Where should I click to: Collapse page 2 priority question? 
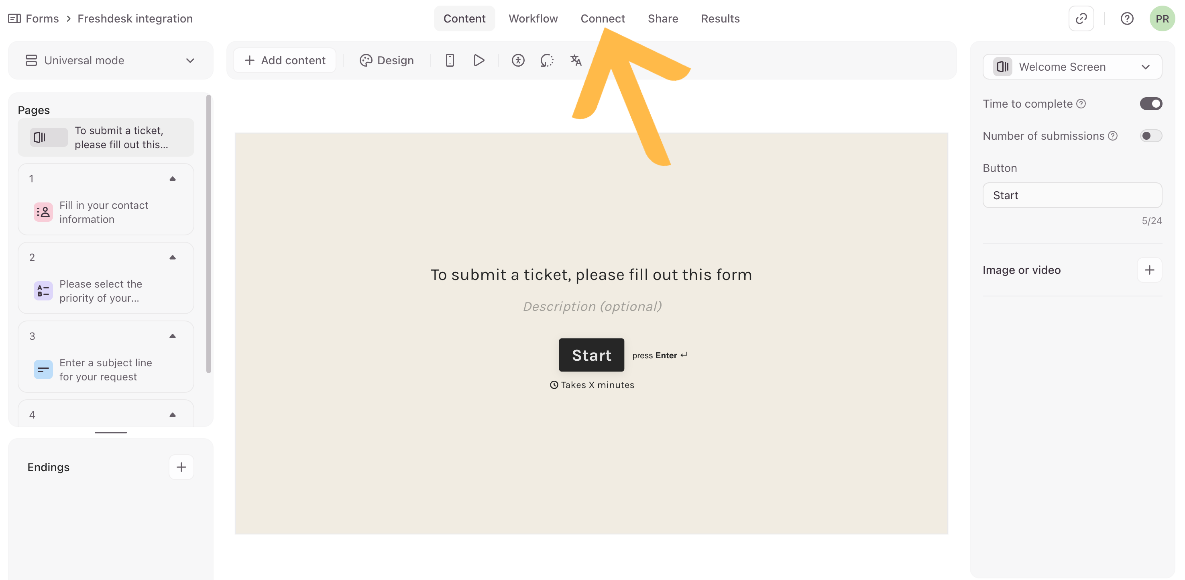(x=173, y=257)
